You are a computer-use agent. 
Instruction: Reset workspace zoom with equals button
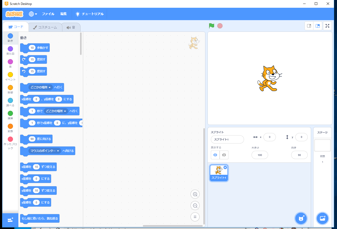click(195, 217)
